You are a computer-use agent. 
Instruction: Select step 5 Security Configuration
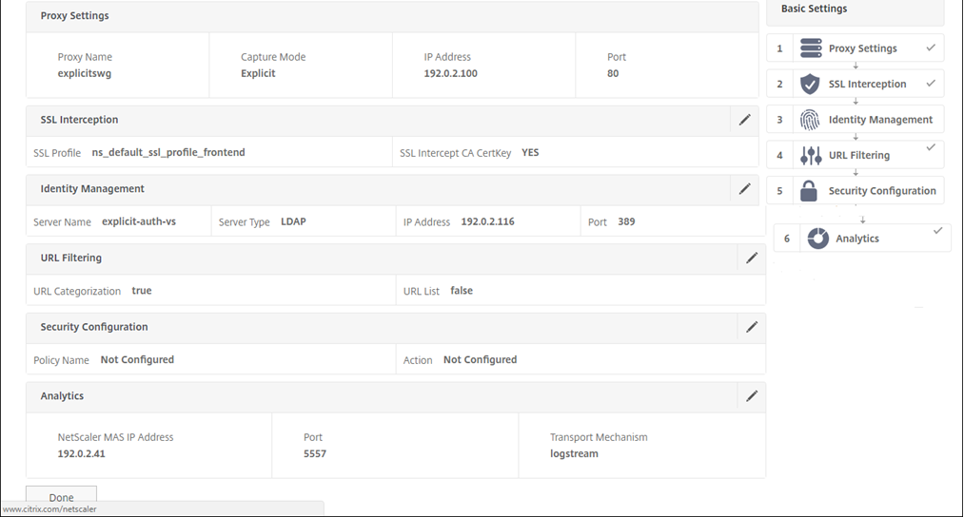pos(881,190)
